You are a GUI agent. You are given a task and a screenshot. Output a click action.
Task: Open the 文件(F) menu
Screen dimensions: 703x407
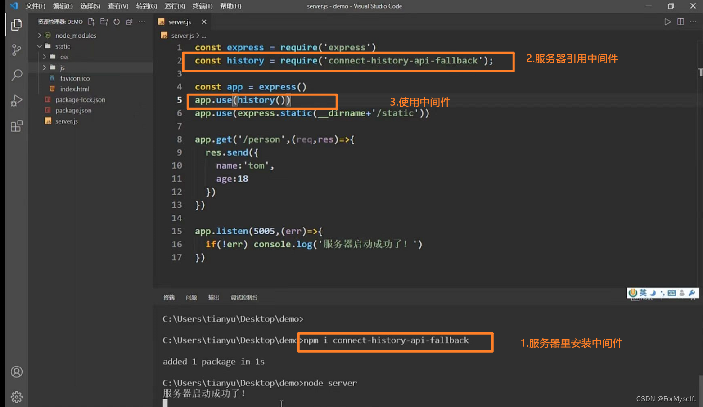36,6
